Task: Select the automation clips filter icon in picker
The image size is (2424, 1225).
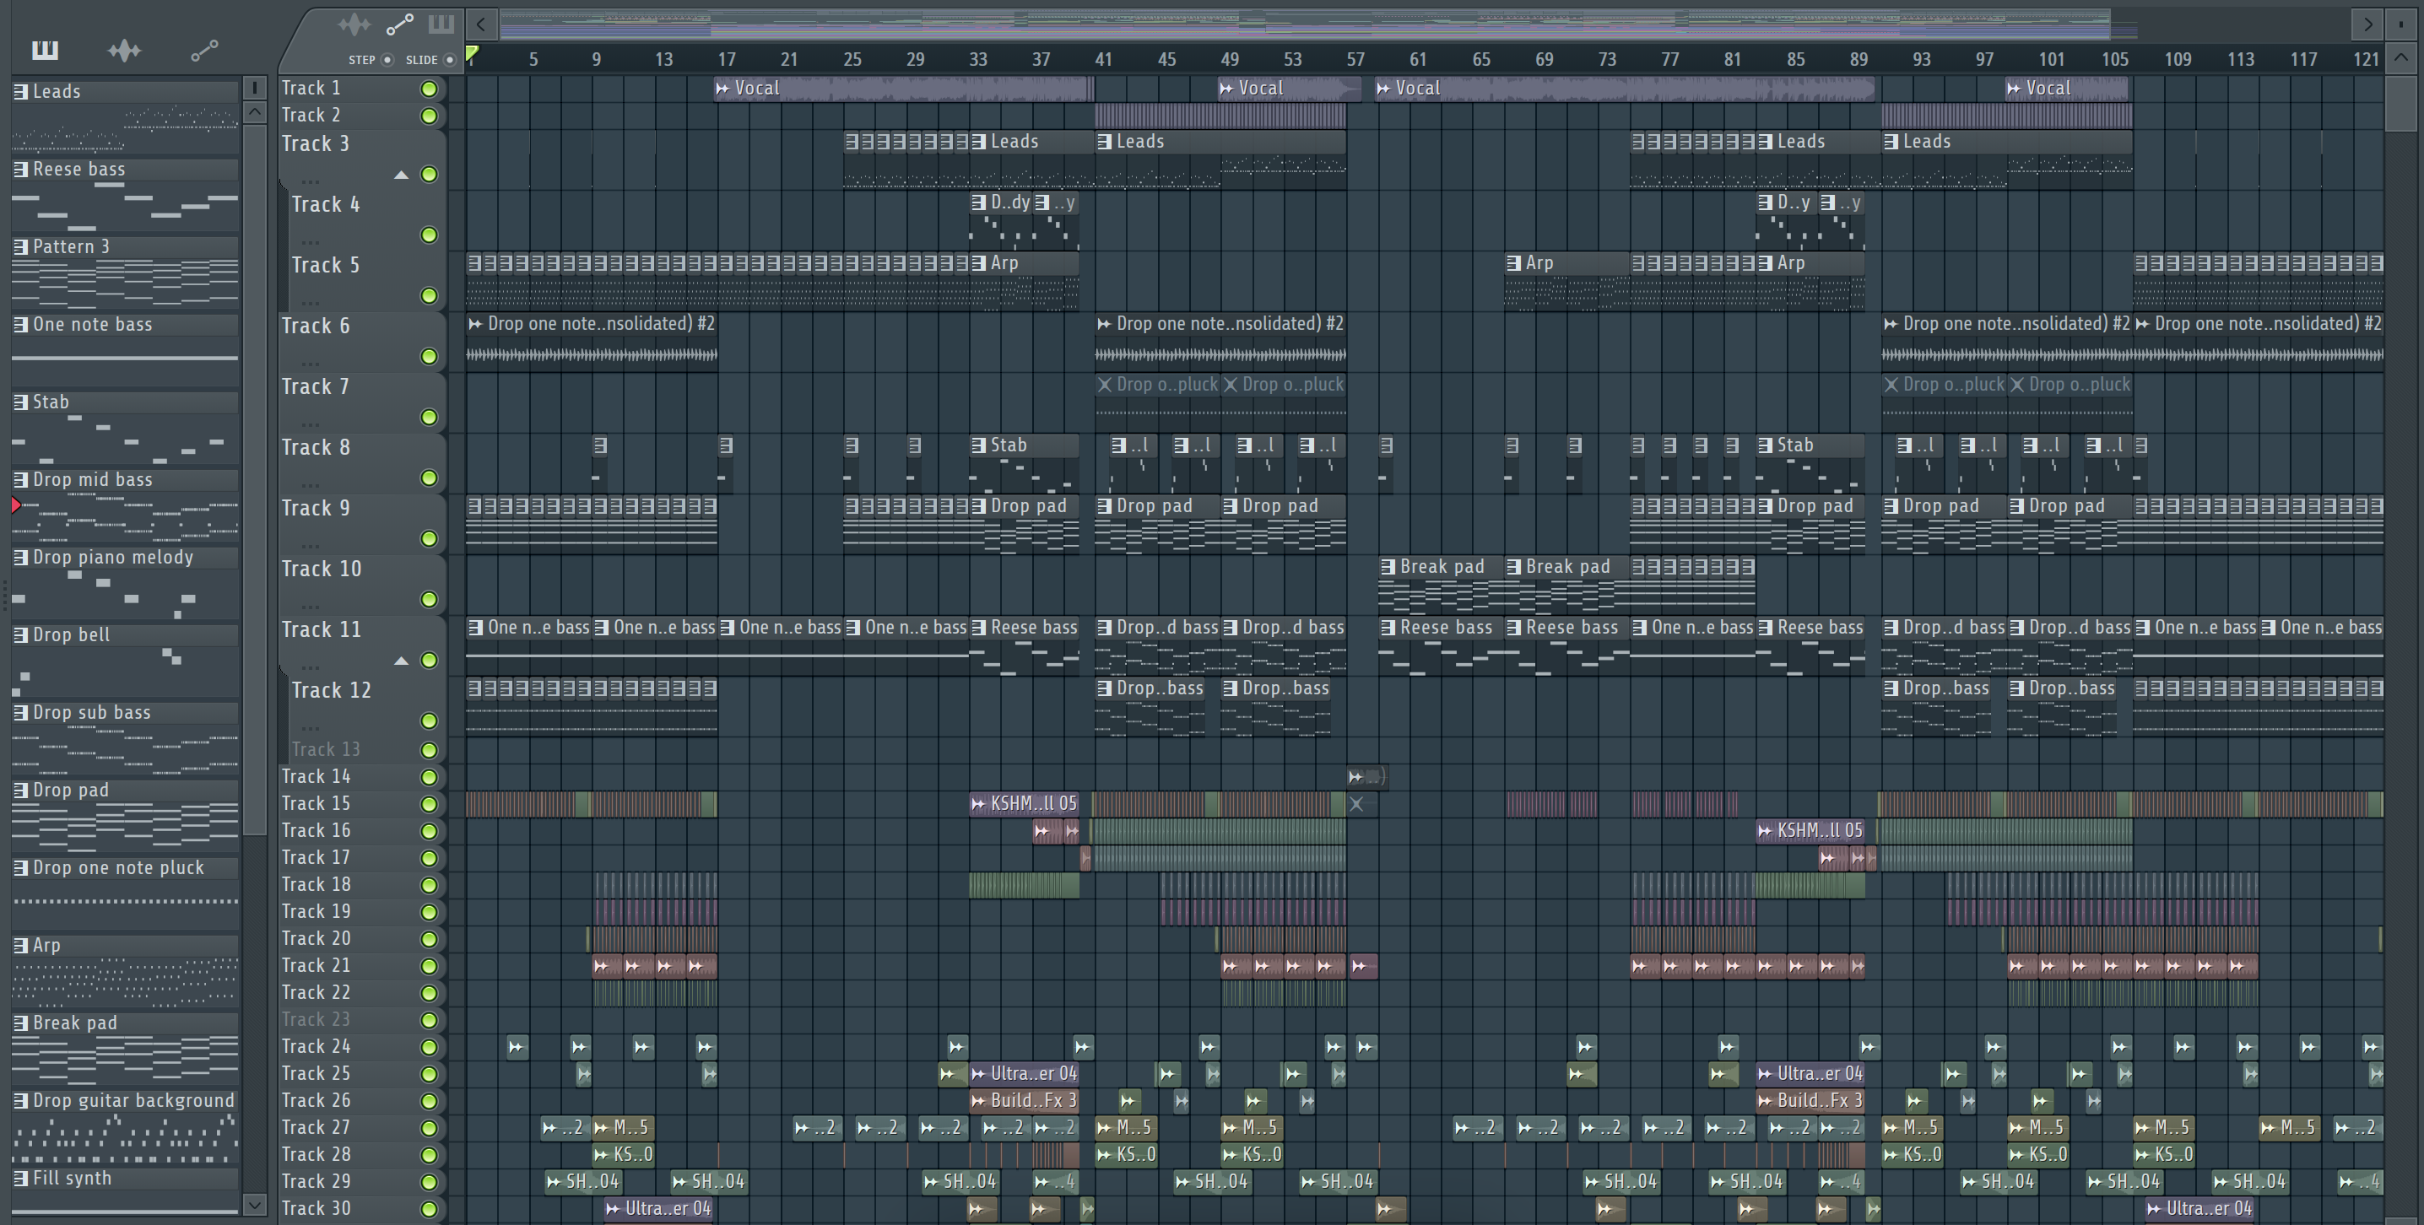Action: pos(204,50)
